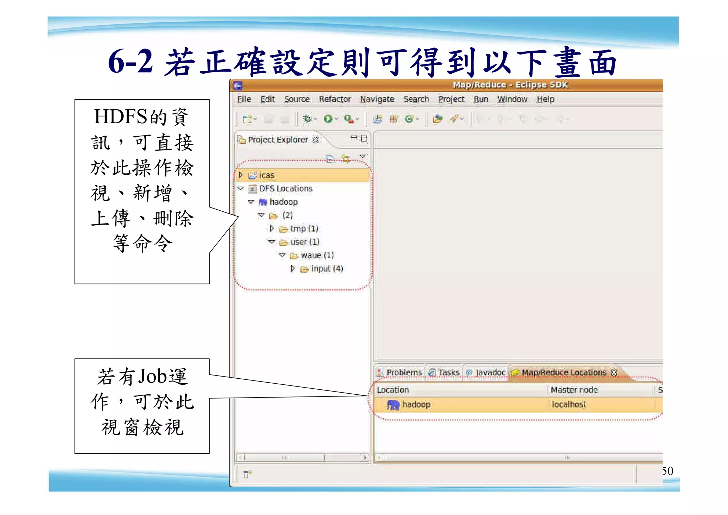Screen dimensions: 728x515
Task: Click the New wizard toolbar icon
Action: 247,119
